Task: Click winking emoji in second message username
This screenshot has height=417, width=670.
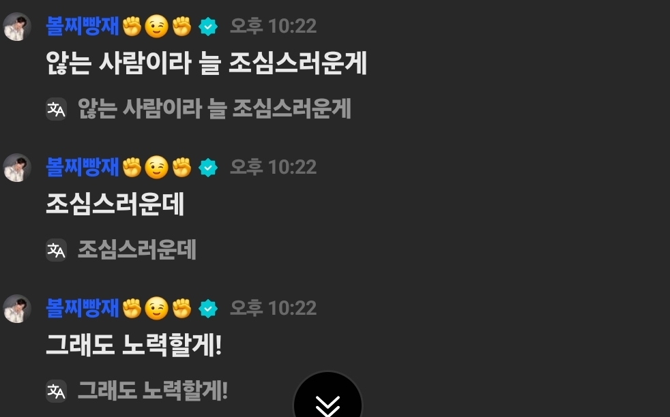Action: [x=156, y=168]
